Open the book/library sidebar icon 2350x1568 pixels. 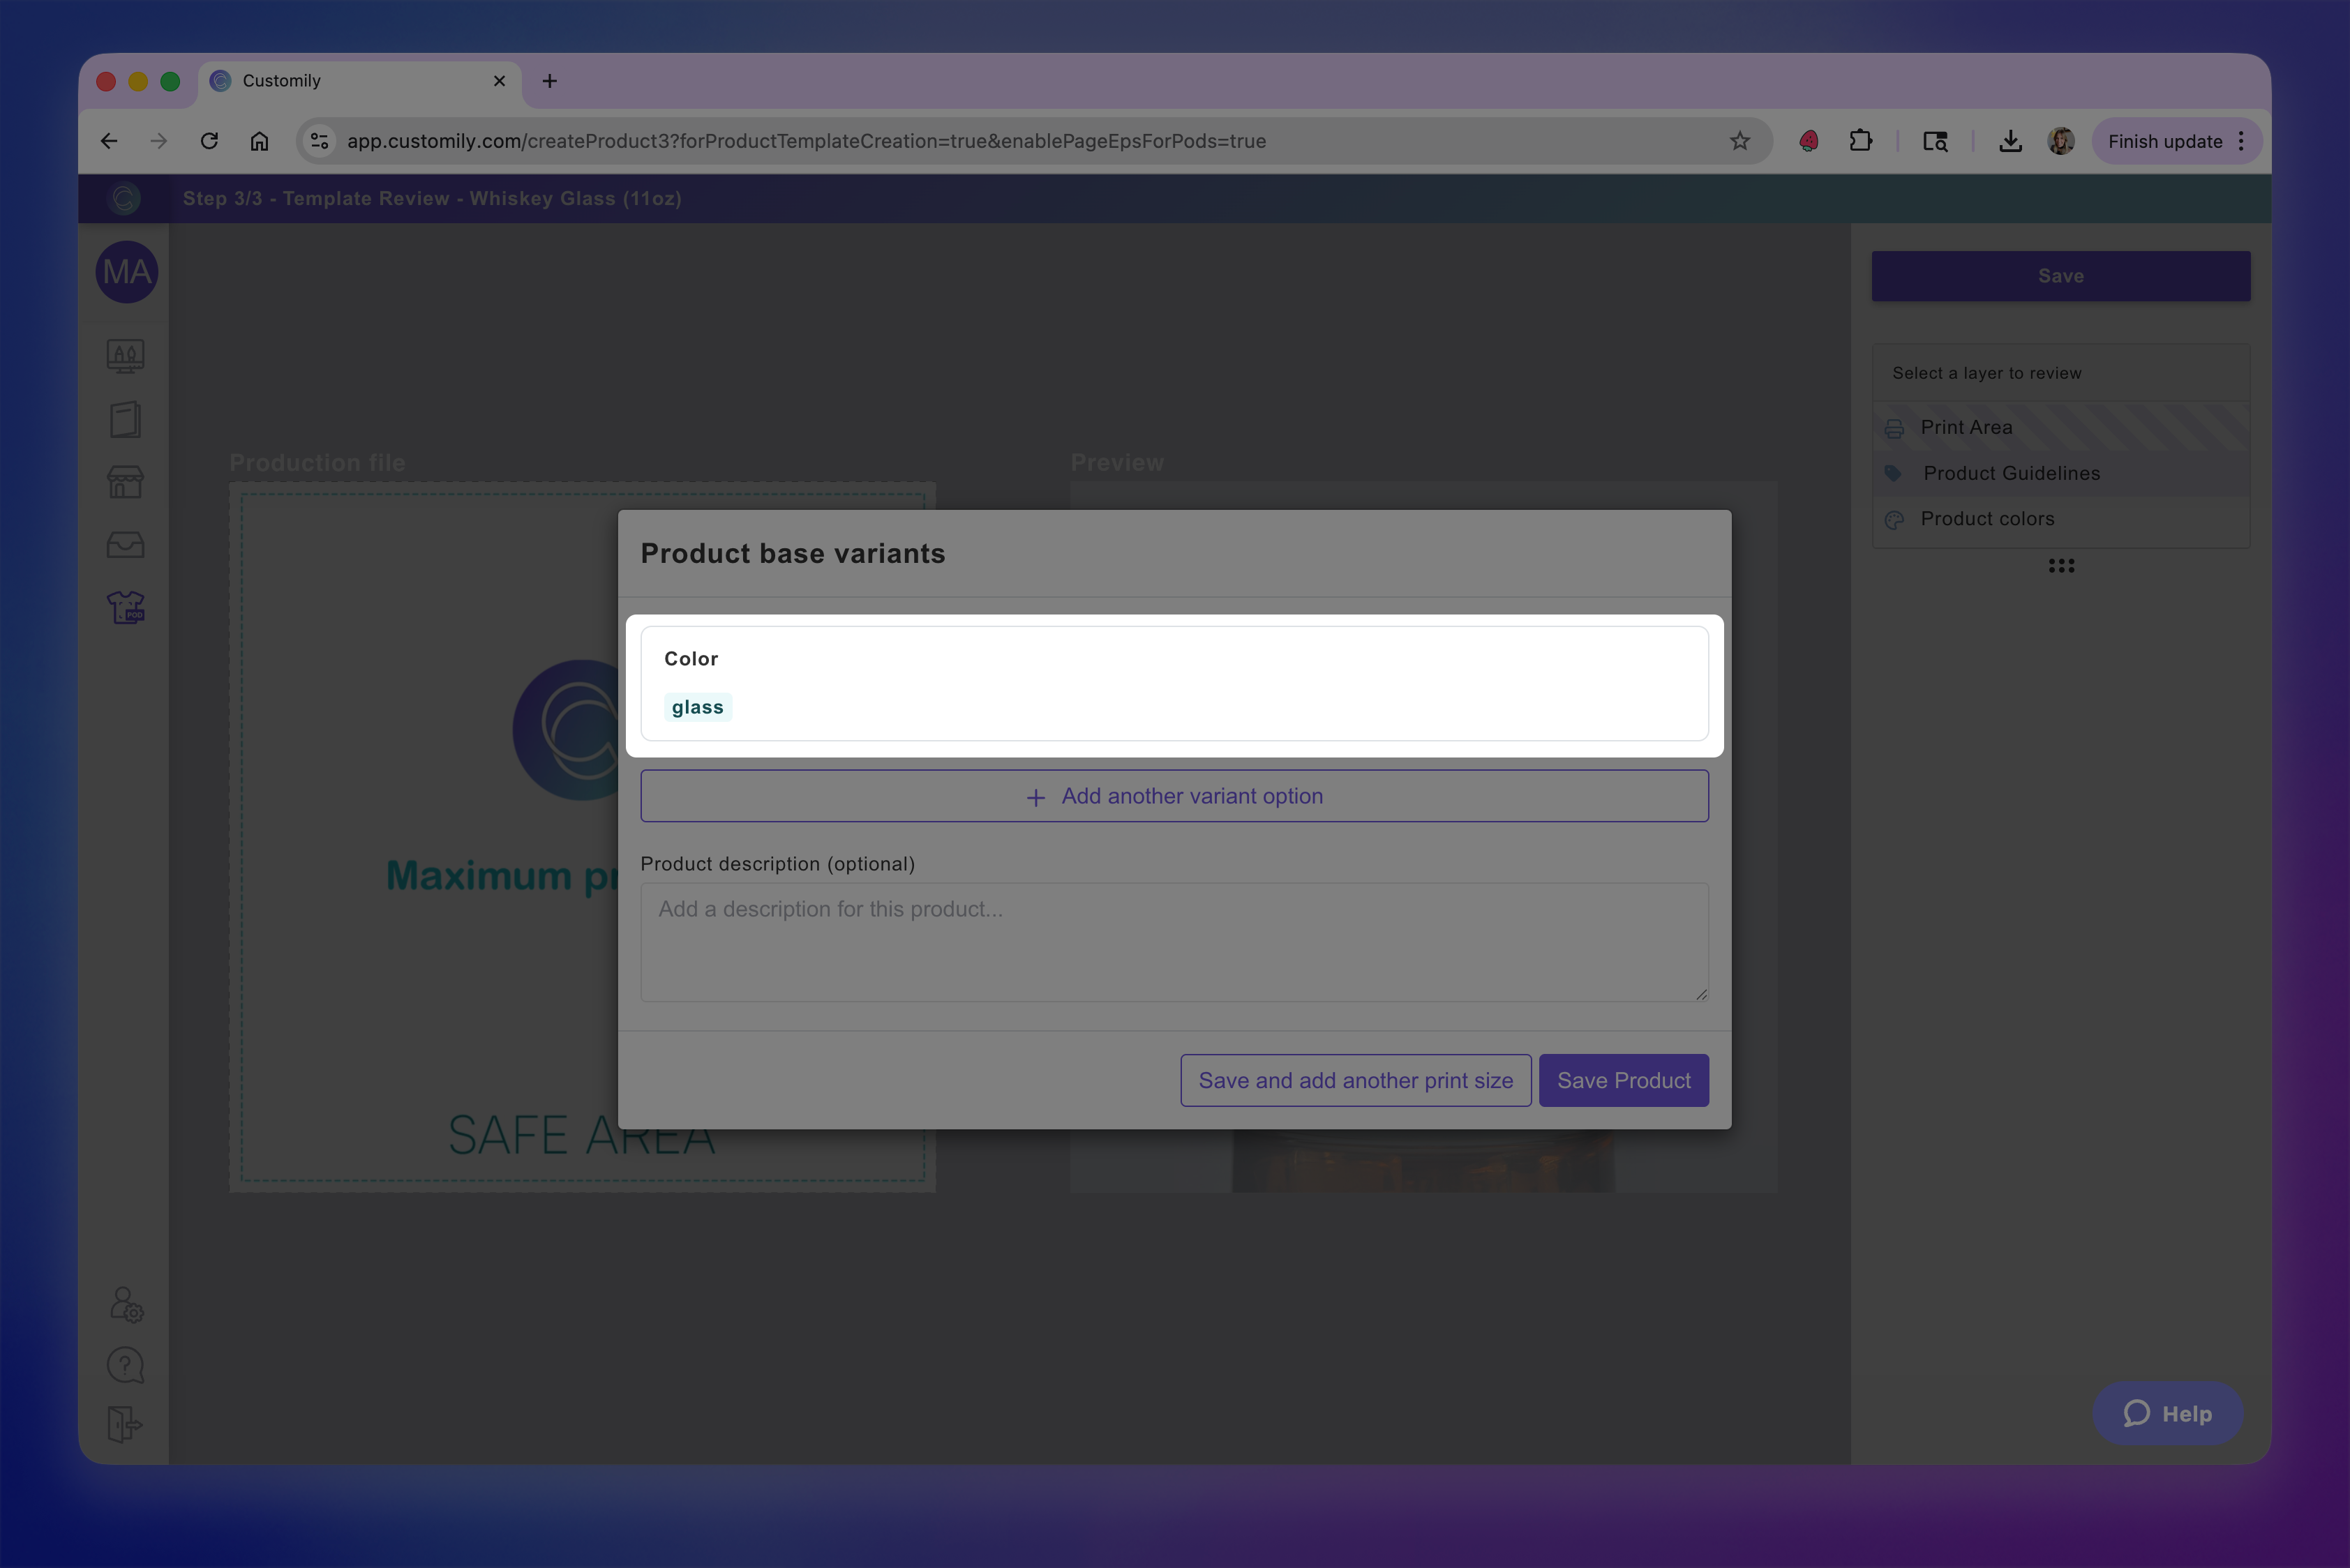[126, 420]
